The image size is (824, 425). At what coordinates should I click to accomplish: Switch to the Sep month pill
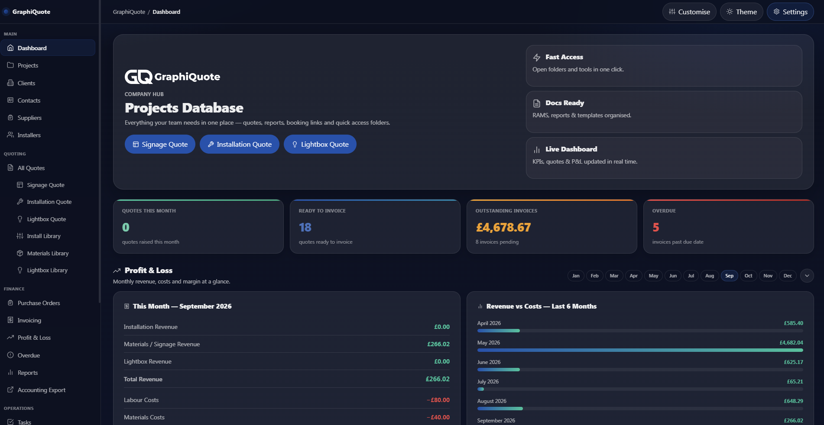click(730, 276)
